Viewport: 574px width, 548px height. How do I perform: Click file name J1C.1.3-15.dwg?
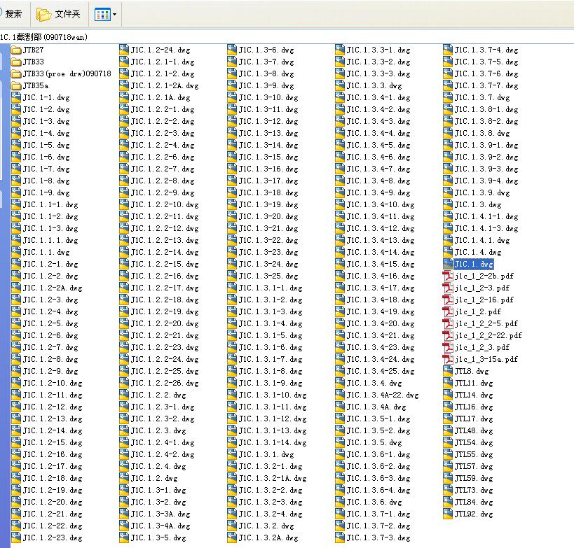[268, 157]
